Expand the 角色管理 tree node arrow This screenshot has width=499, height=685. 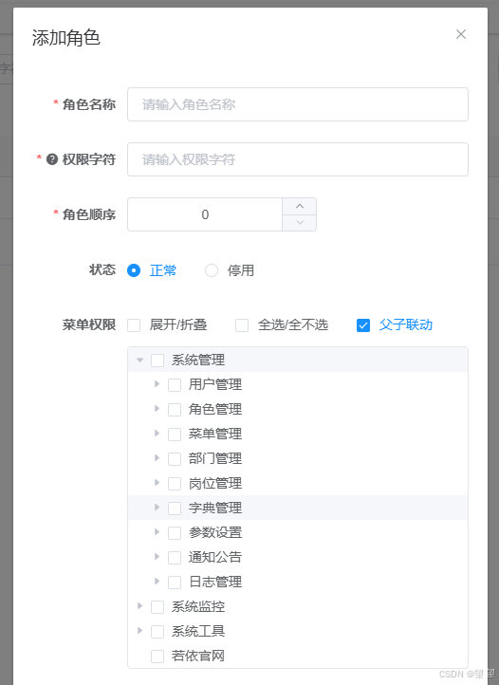[x=157, y=409]
